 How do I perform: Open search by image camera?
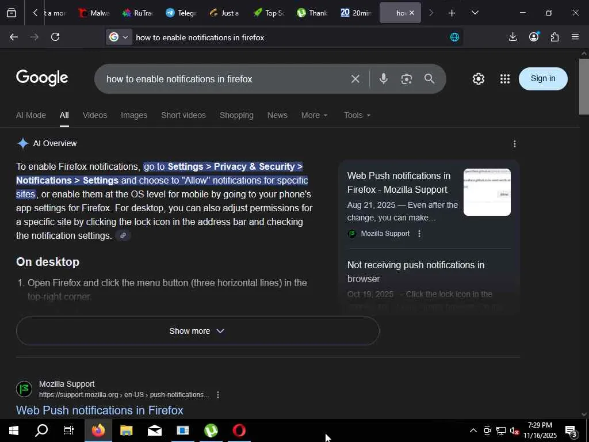coord(407,78)
